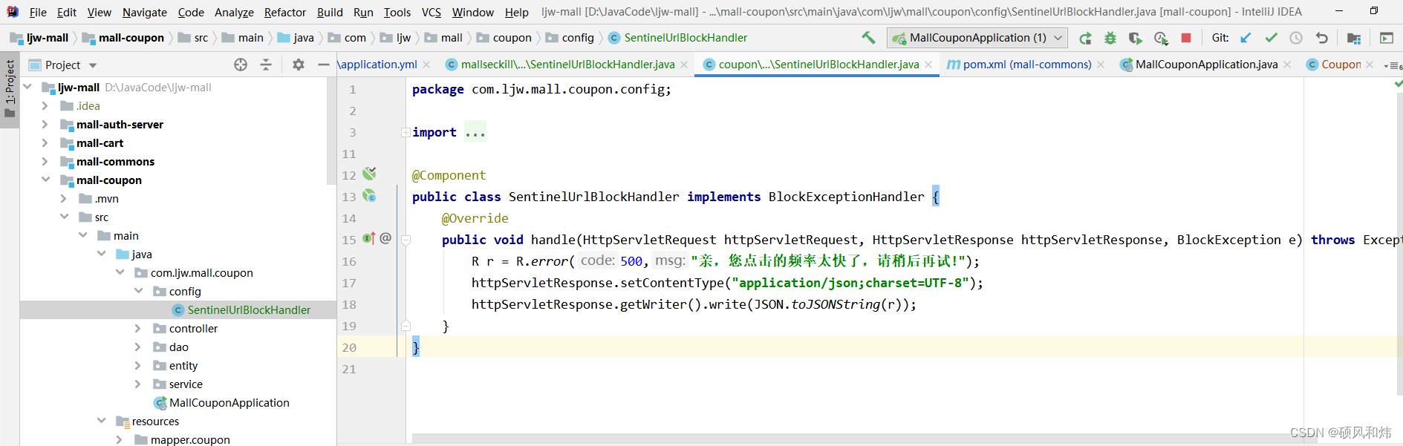1403x446 pixels.
Task: Collapse all in Project panel
Action: pos(266,65)
